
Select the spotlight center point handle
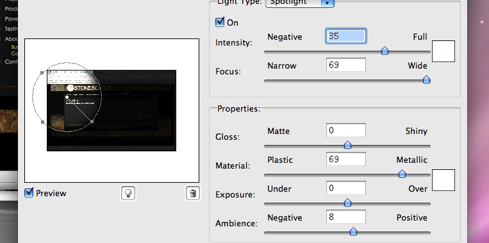[x=67, y=97]
